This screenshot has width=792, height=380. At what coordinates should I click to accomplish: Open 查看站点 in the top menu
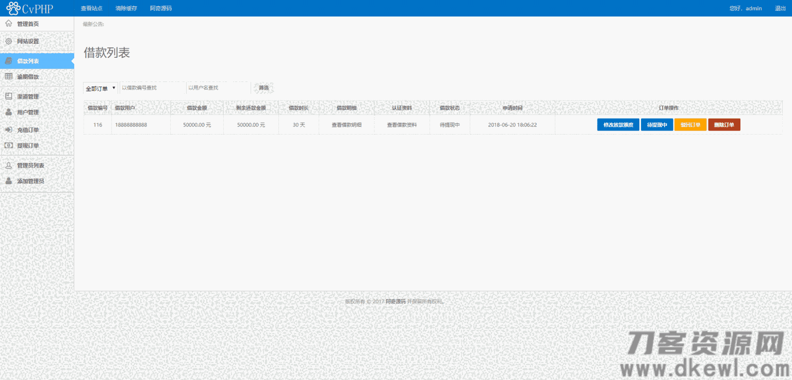pyautogui.click(x=91, y=8)
